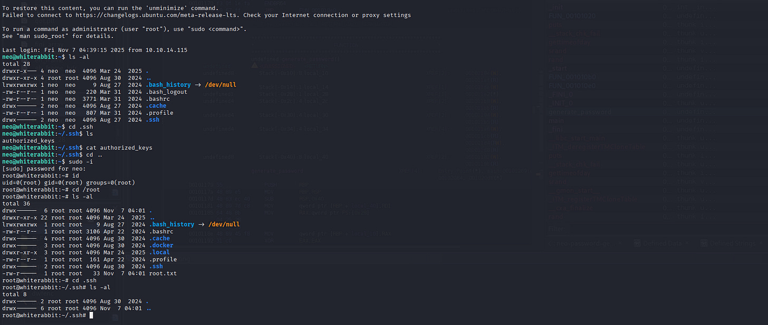Click the Defined Data tab icon
The height and width of the screenshot is (325, 768).
[x=637, y=243]
